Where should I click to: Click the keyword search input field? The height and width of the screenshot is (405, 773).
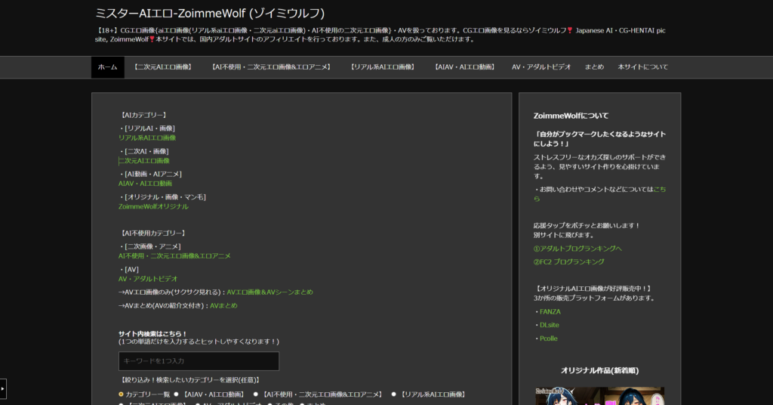click(x=199, y=361)
